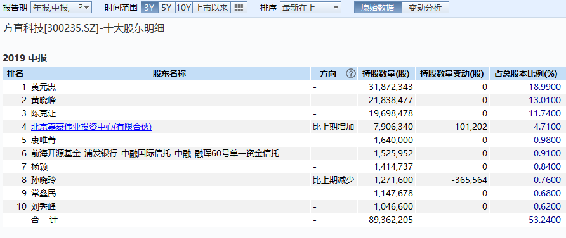Click holding amount 1,414,737
The image size is (566, 238).
(393, 166)
